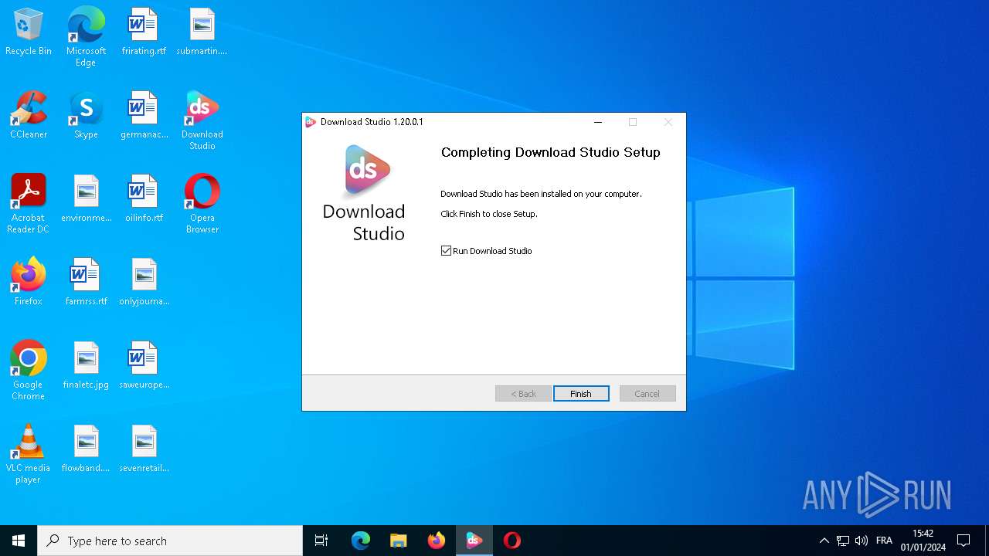
Task: Select oilinfo.rtf file on desktop
Action: point(144,199)
